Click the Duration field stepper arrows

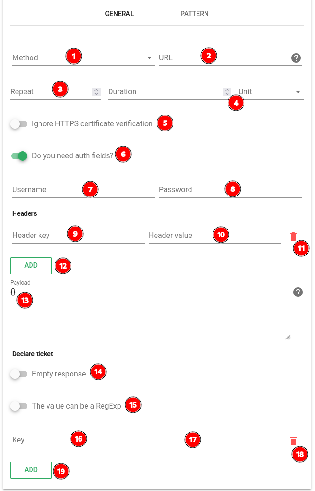pyautogui.click(x=227, y=92)
